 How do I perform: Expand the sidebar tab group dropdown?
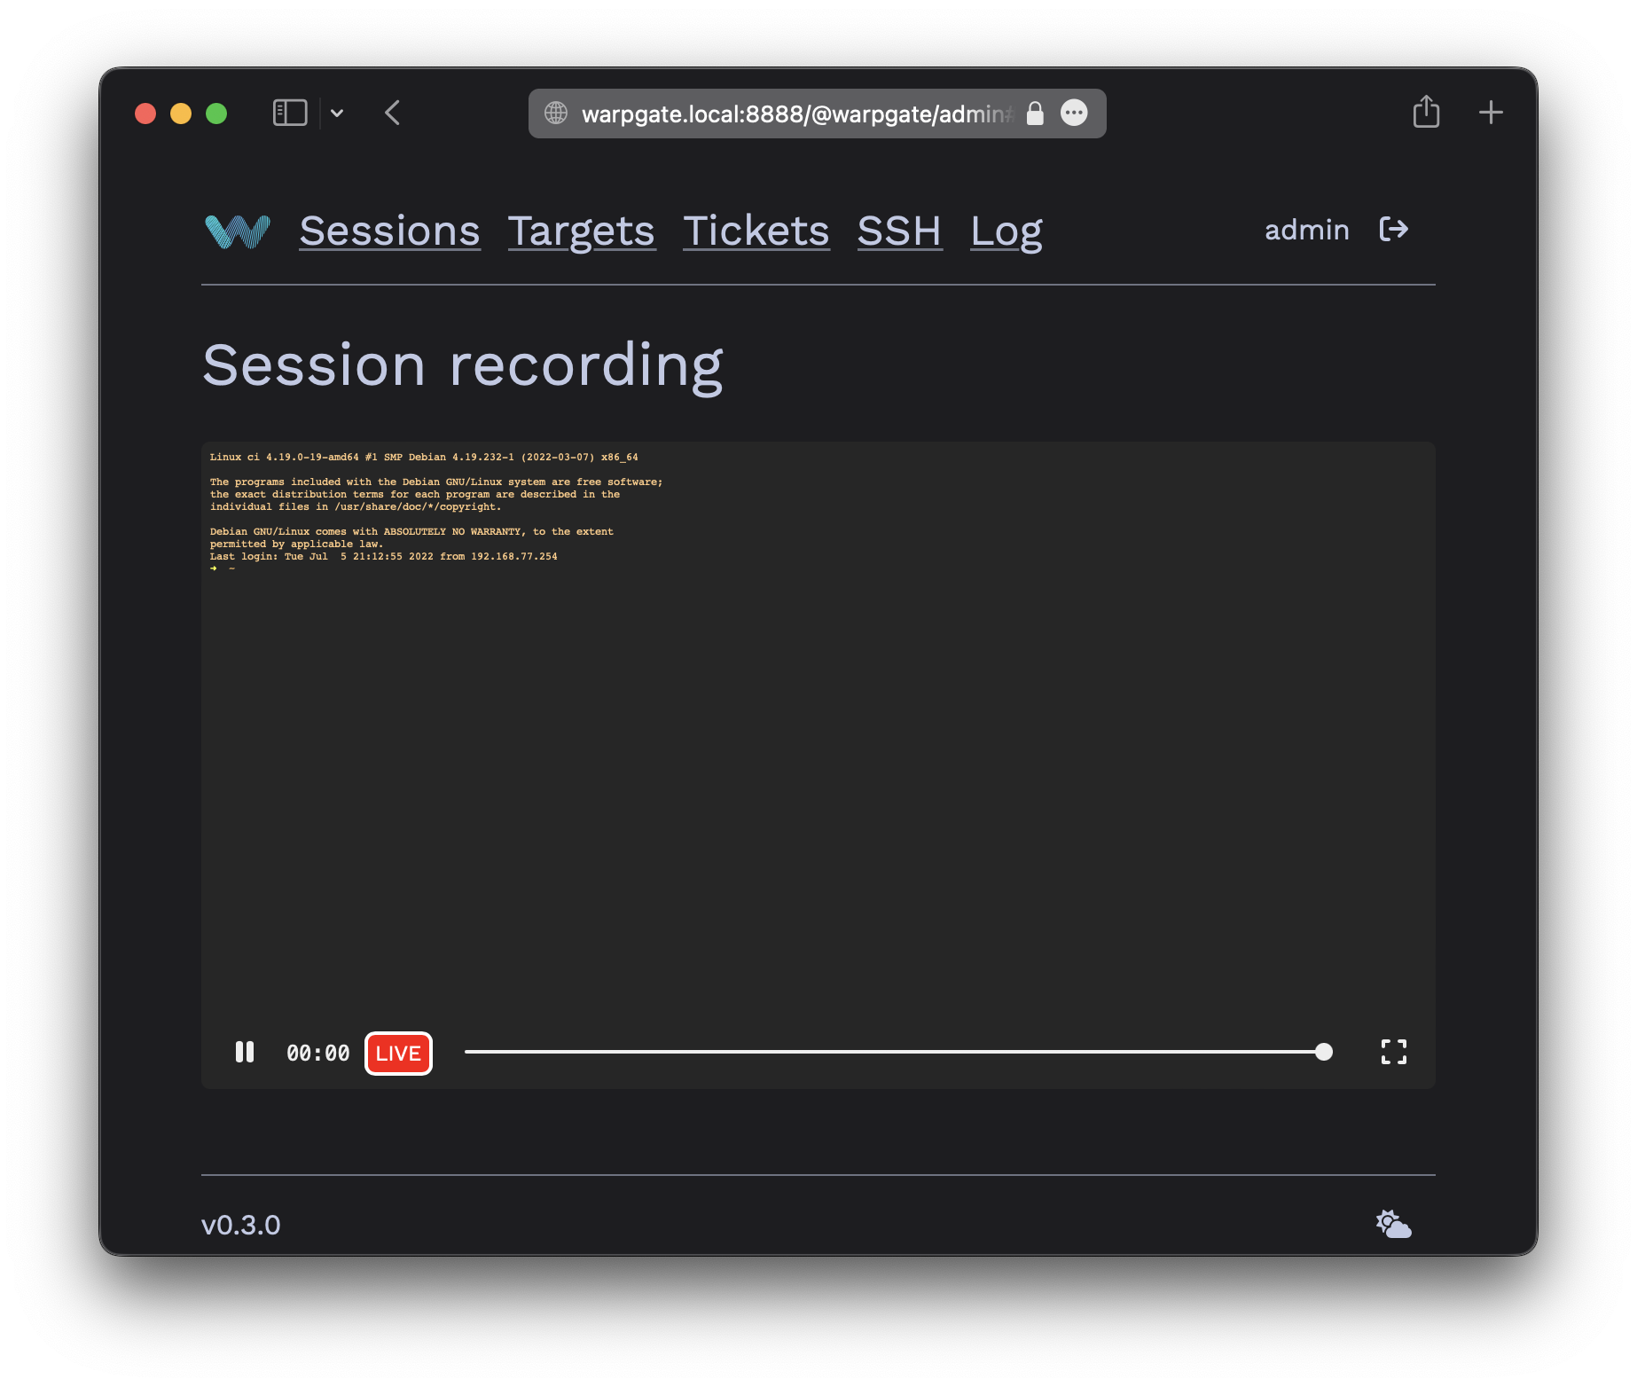337,113
